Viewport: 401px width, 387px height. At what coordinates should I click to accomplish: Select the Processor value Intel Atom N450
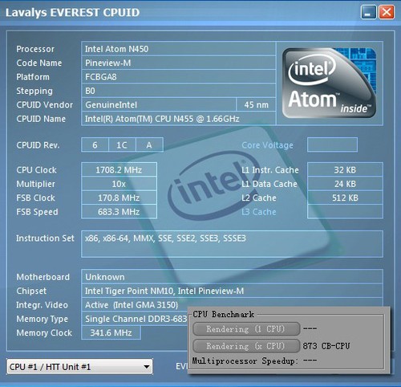pos(178,49)
